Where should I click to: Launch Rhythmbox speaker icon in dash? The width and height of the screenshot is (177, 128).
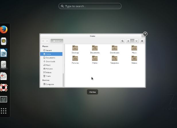(4, 41)
